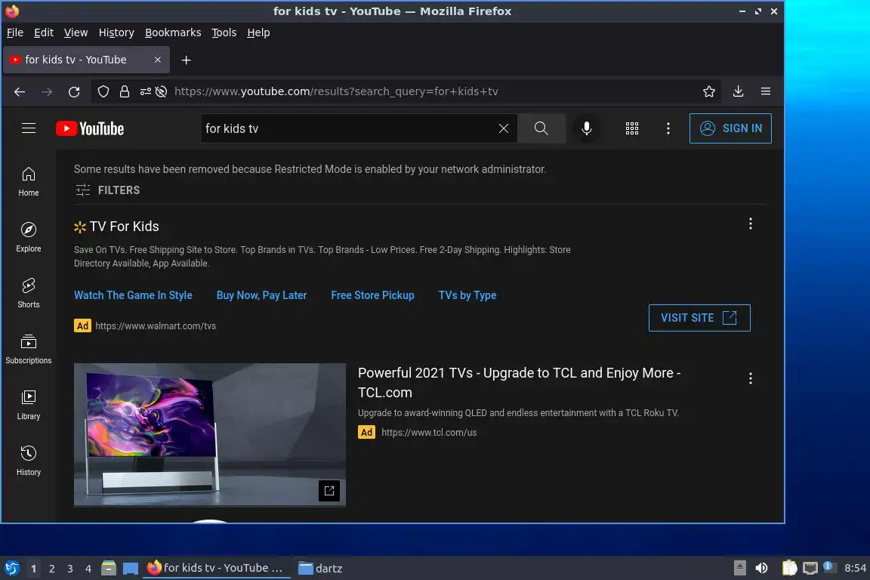Click the TCL TV ad thumbnail
Screen dimensions: 870x580
click(210, 434)
